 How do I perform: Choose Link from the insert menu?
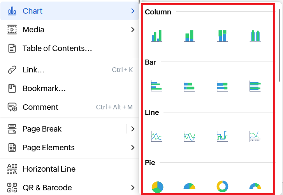point(33,70)
